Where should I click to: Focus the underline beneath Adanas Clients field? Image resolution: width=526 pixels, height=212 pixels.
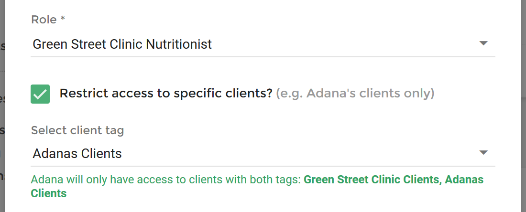(x=263, y=166)
